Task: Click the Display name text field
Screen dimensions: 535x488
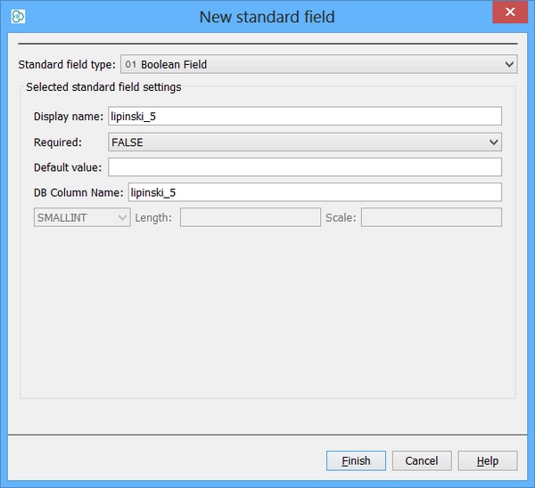Action: (x=303, y=117)
